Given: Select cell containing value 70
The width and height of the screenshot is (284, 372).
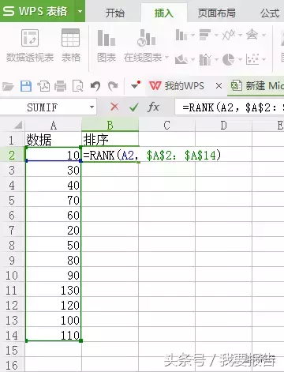Looking at the screenshot, I should 54,200.
